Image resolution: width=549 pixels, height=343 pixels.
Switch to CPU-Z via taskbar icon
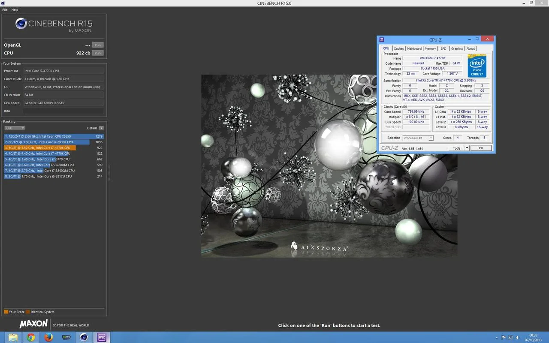(x=102, y=337)
